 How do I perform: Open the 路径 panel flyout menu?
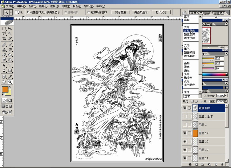pos(226,91)
